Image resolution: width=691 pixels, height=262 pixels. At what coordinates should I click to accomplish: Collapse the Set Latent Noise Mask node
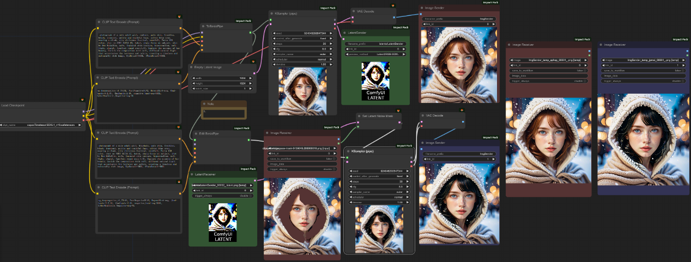(360, 116)
